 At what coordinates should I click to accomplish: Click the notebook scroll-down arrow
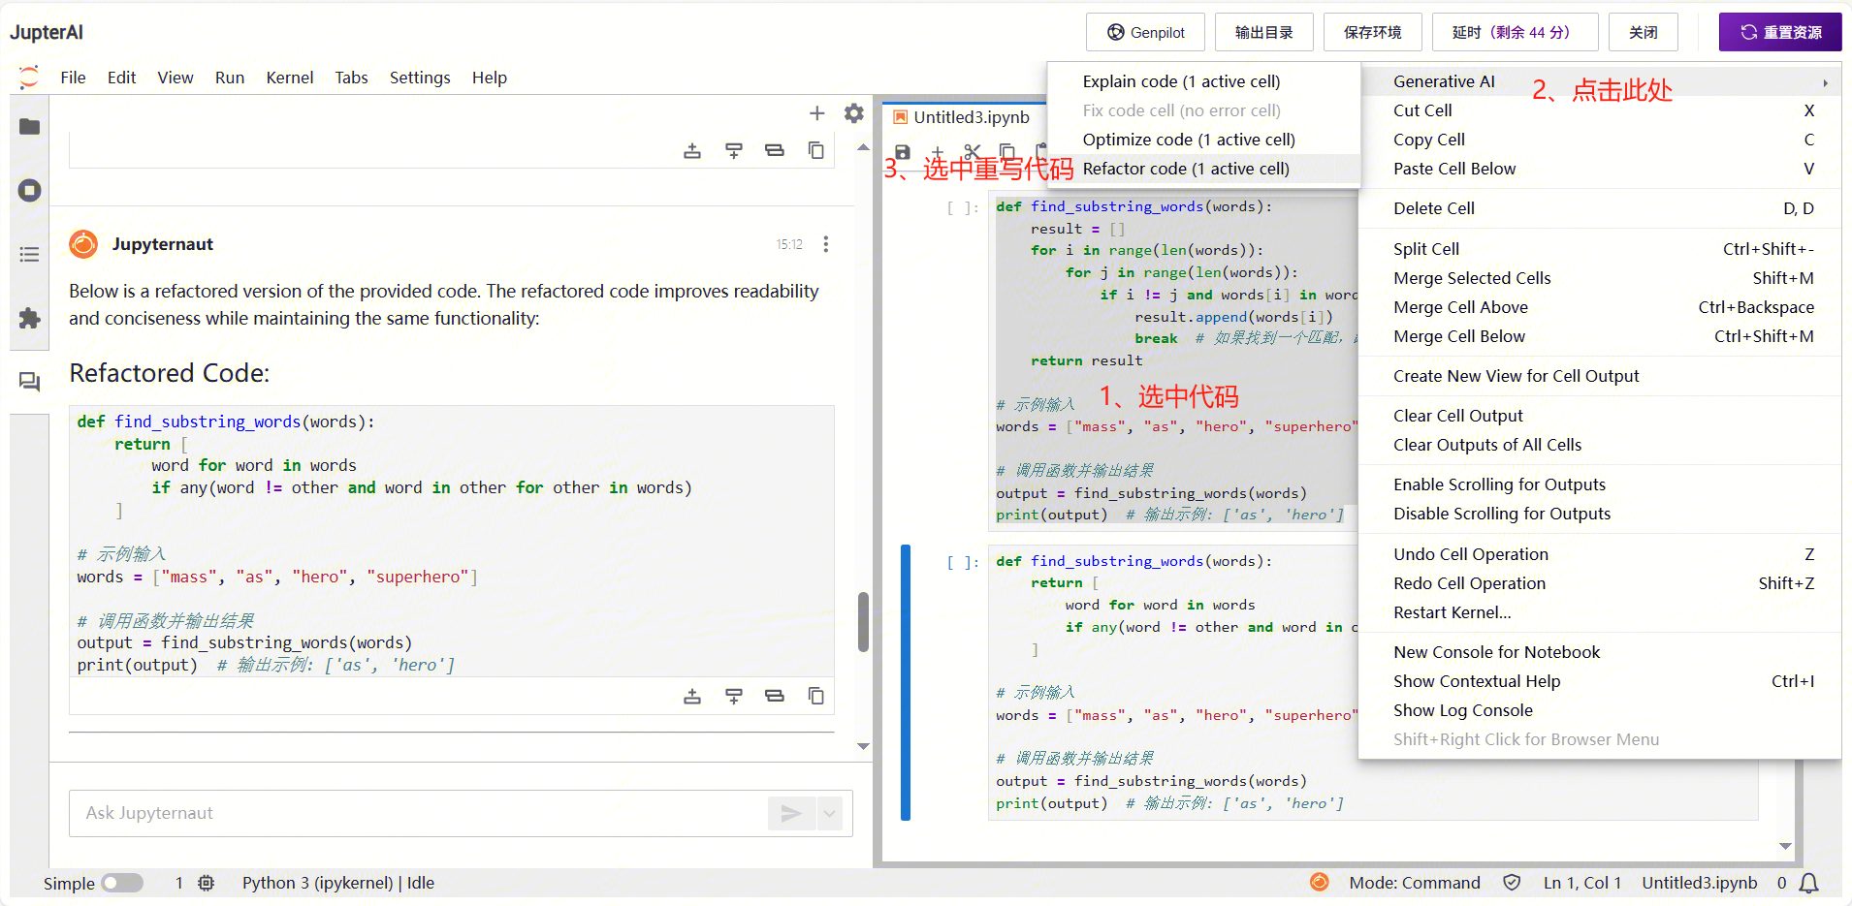click(1785, 846)
